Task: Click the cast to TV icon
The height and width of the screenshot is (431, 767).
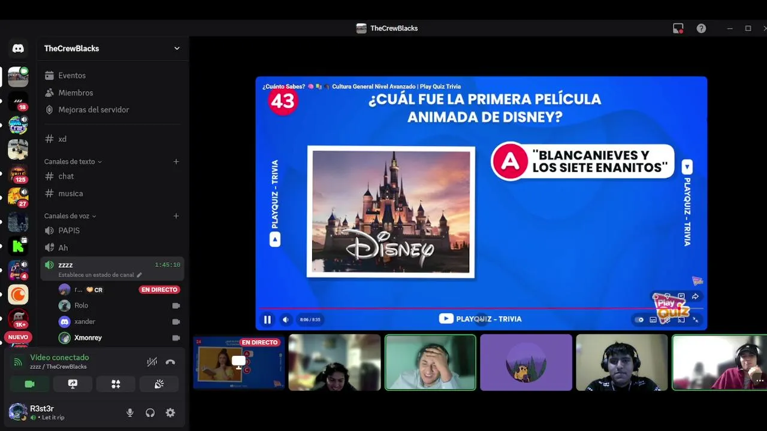Action: click(x=681, y=320)
